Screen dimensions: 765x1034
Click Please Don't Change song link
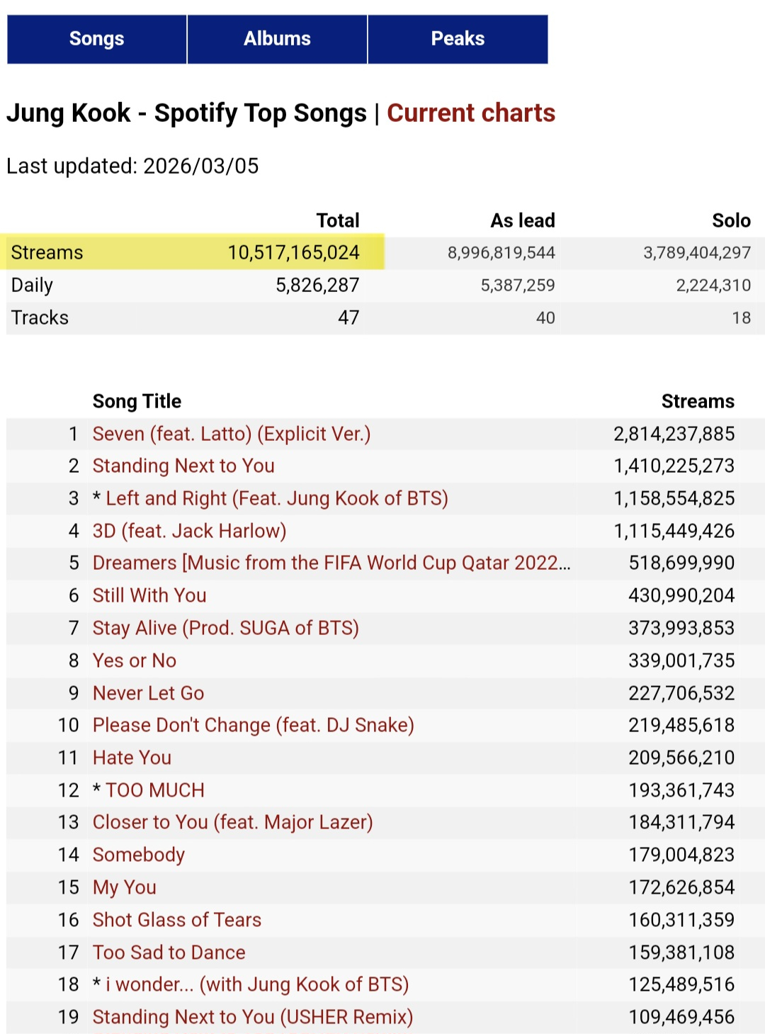[253, 726]
